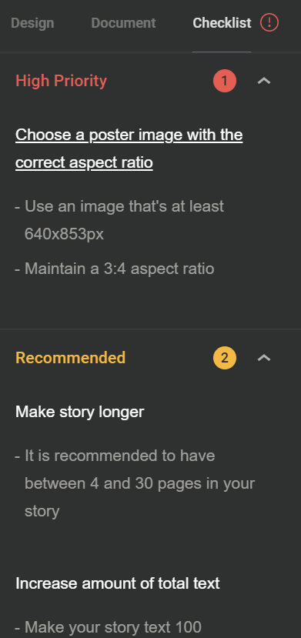Click the Recommended section heading
Viewport: 301px width, 638px height.
tap(70, 358)
